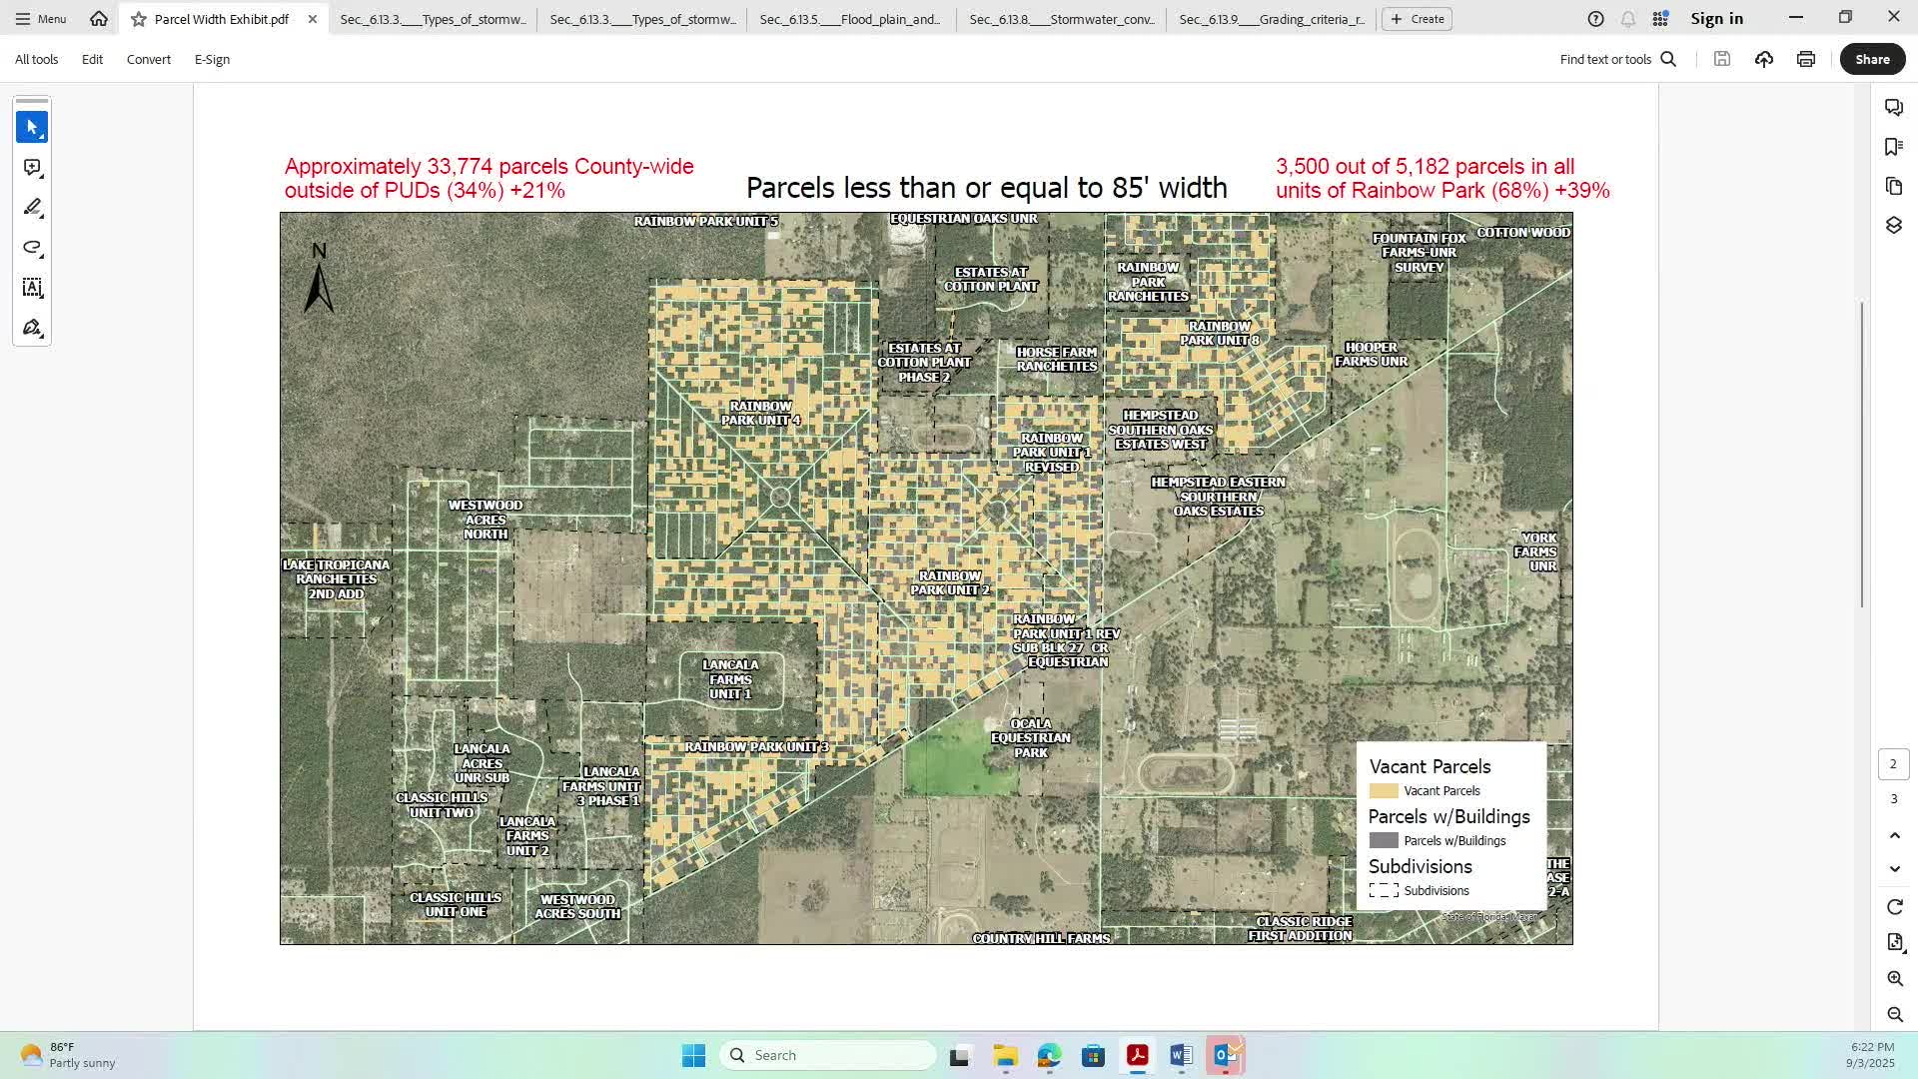Star the Parcel Width Exhibit document

tap(139, 19)
